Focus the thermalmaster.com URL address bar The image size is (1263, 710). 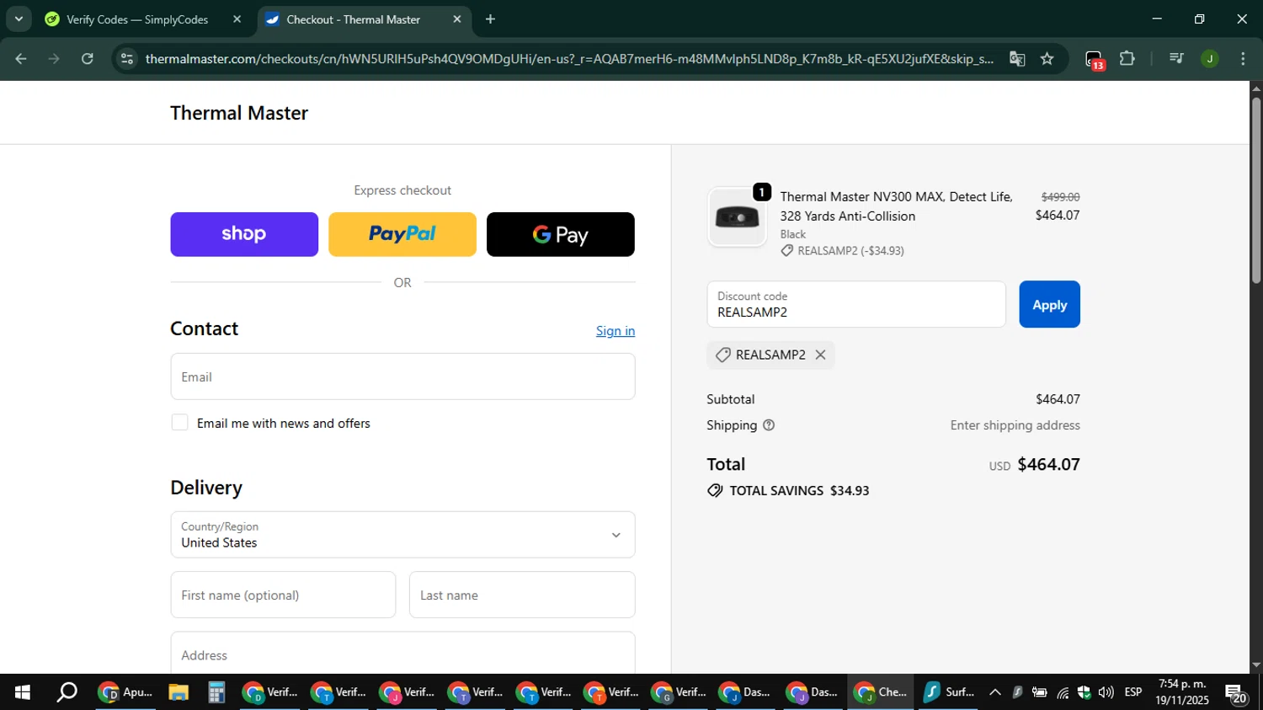pyautogui.click(x=569, y=59)
